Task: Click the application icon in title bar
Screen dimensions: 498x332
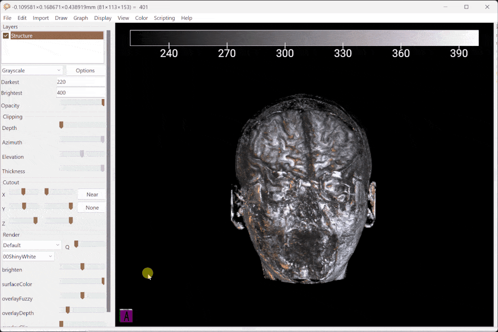Action: coord(7,7)
